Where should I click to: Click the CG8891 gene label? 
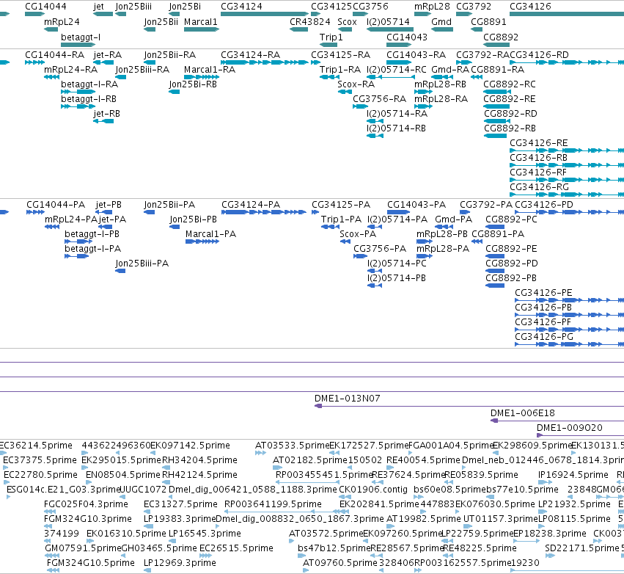[488, 21]
